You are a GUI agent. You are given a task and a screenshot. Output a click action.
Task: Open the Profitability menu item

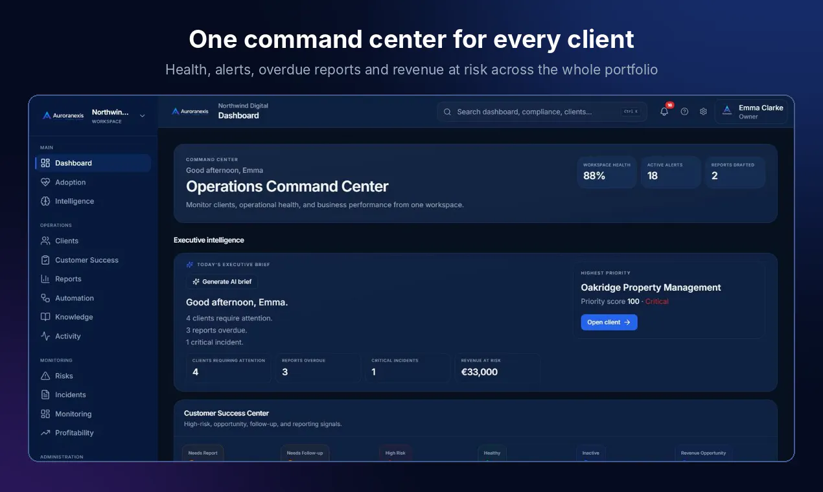(93, 433)
